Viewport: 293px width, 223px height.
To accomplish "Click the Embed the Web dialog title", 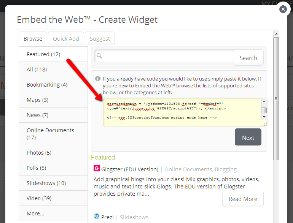I will point(87,20).
